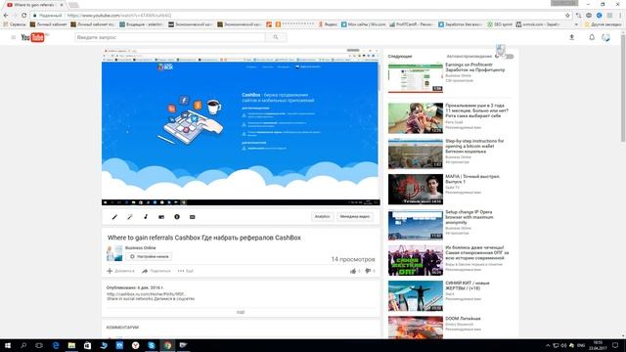Open the end screen icon below player

pyautogui.click(x=161, y=217)
